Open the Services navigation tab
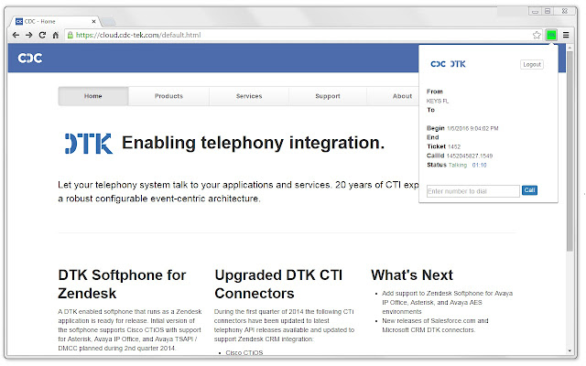Image resolution: width=586 pixels, height=366 pixels. 249,96
